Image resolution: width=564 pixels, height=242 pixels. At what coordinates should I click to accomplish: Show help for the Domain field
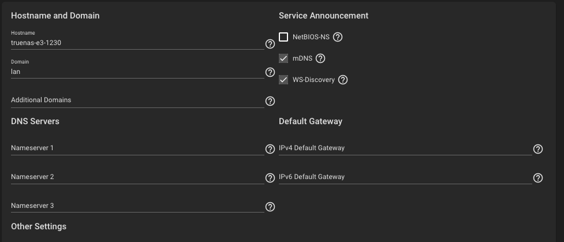(270, 72)
